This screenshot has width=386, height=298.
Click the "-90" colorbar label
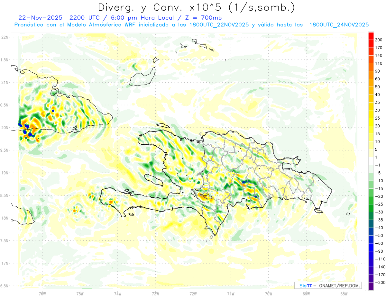pyautogui.click(x=379, y=251)
